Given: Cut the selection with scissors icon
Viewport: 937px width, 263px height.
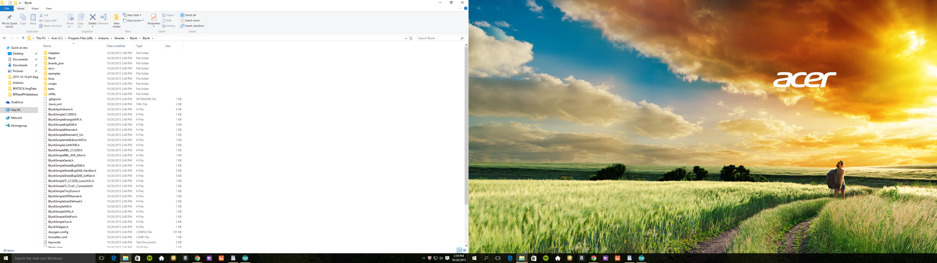Looking at the screenshot, I should [44, 15].
